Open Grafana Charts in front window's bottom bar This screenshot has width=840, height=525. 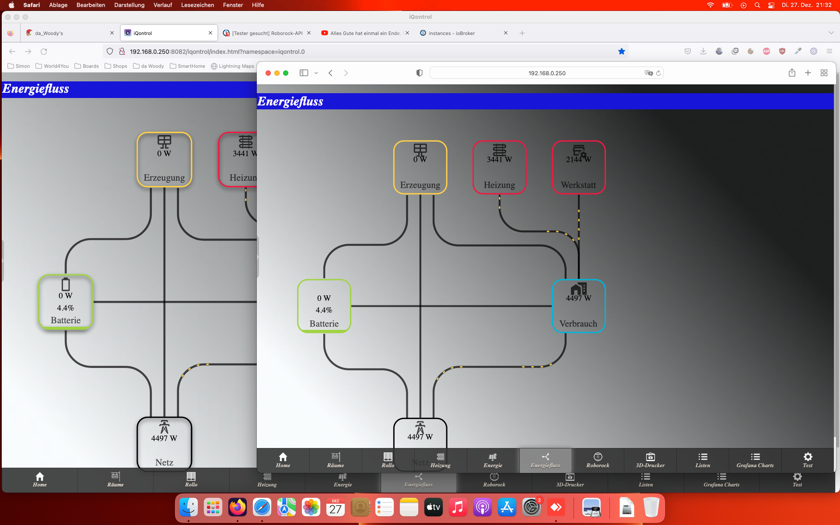click(x=756, y=460)
